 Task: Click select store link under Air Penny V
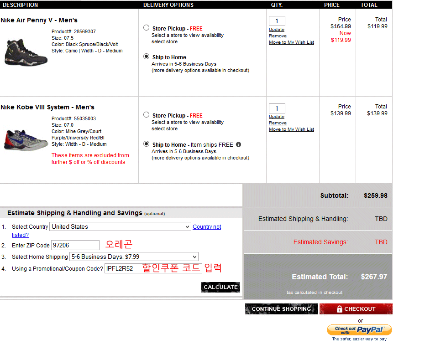tap(164, 42)
